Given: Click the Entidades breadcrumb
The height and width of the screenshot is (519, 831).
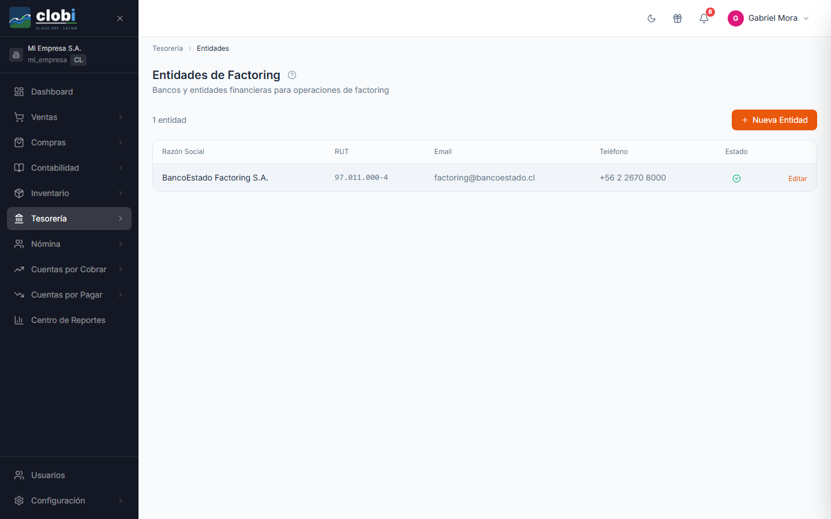Looking at the screenshot, I should (x=213, y=48).
